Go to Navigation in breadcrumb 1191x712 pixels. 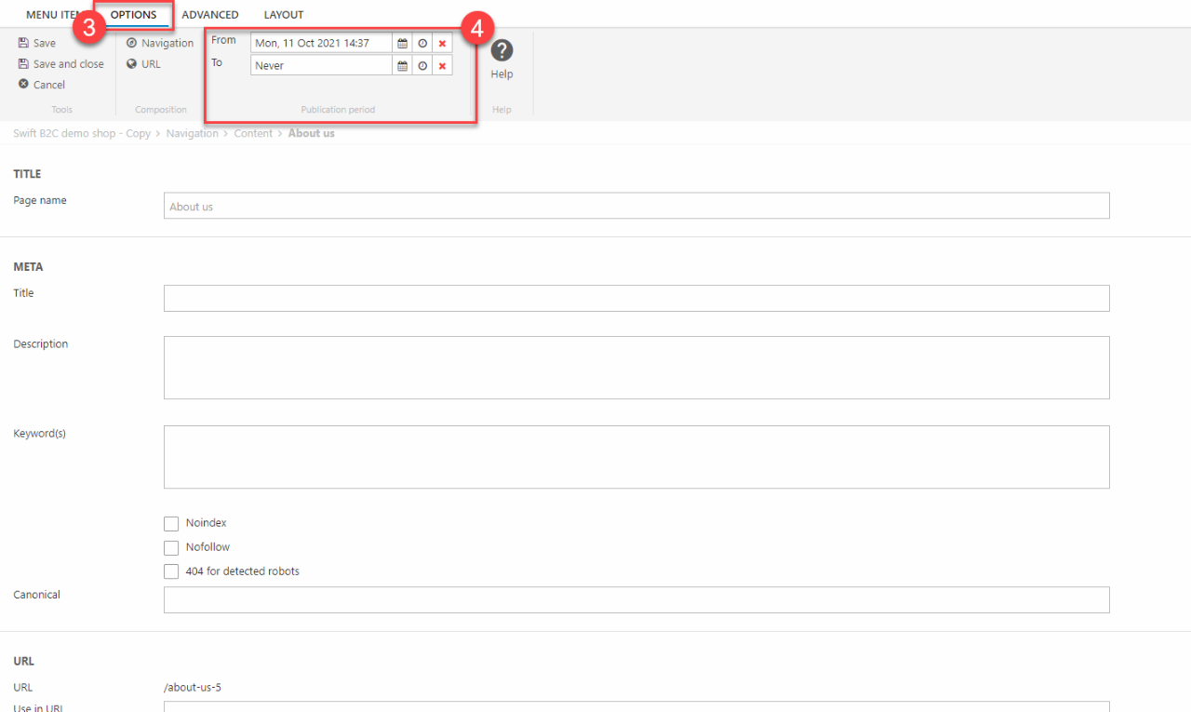(x=192, y=134)
